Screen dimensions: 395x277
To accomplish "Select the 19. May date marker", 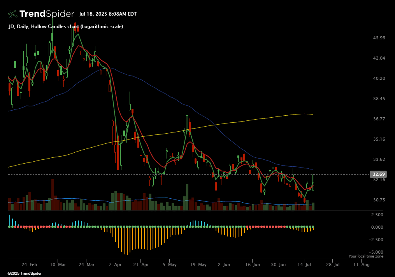I will (198, 264).
